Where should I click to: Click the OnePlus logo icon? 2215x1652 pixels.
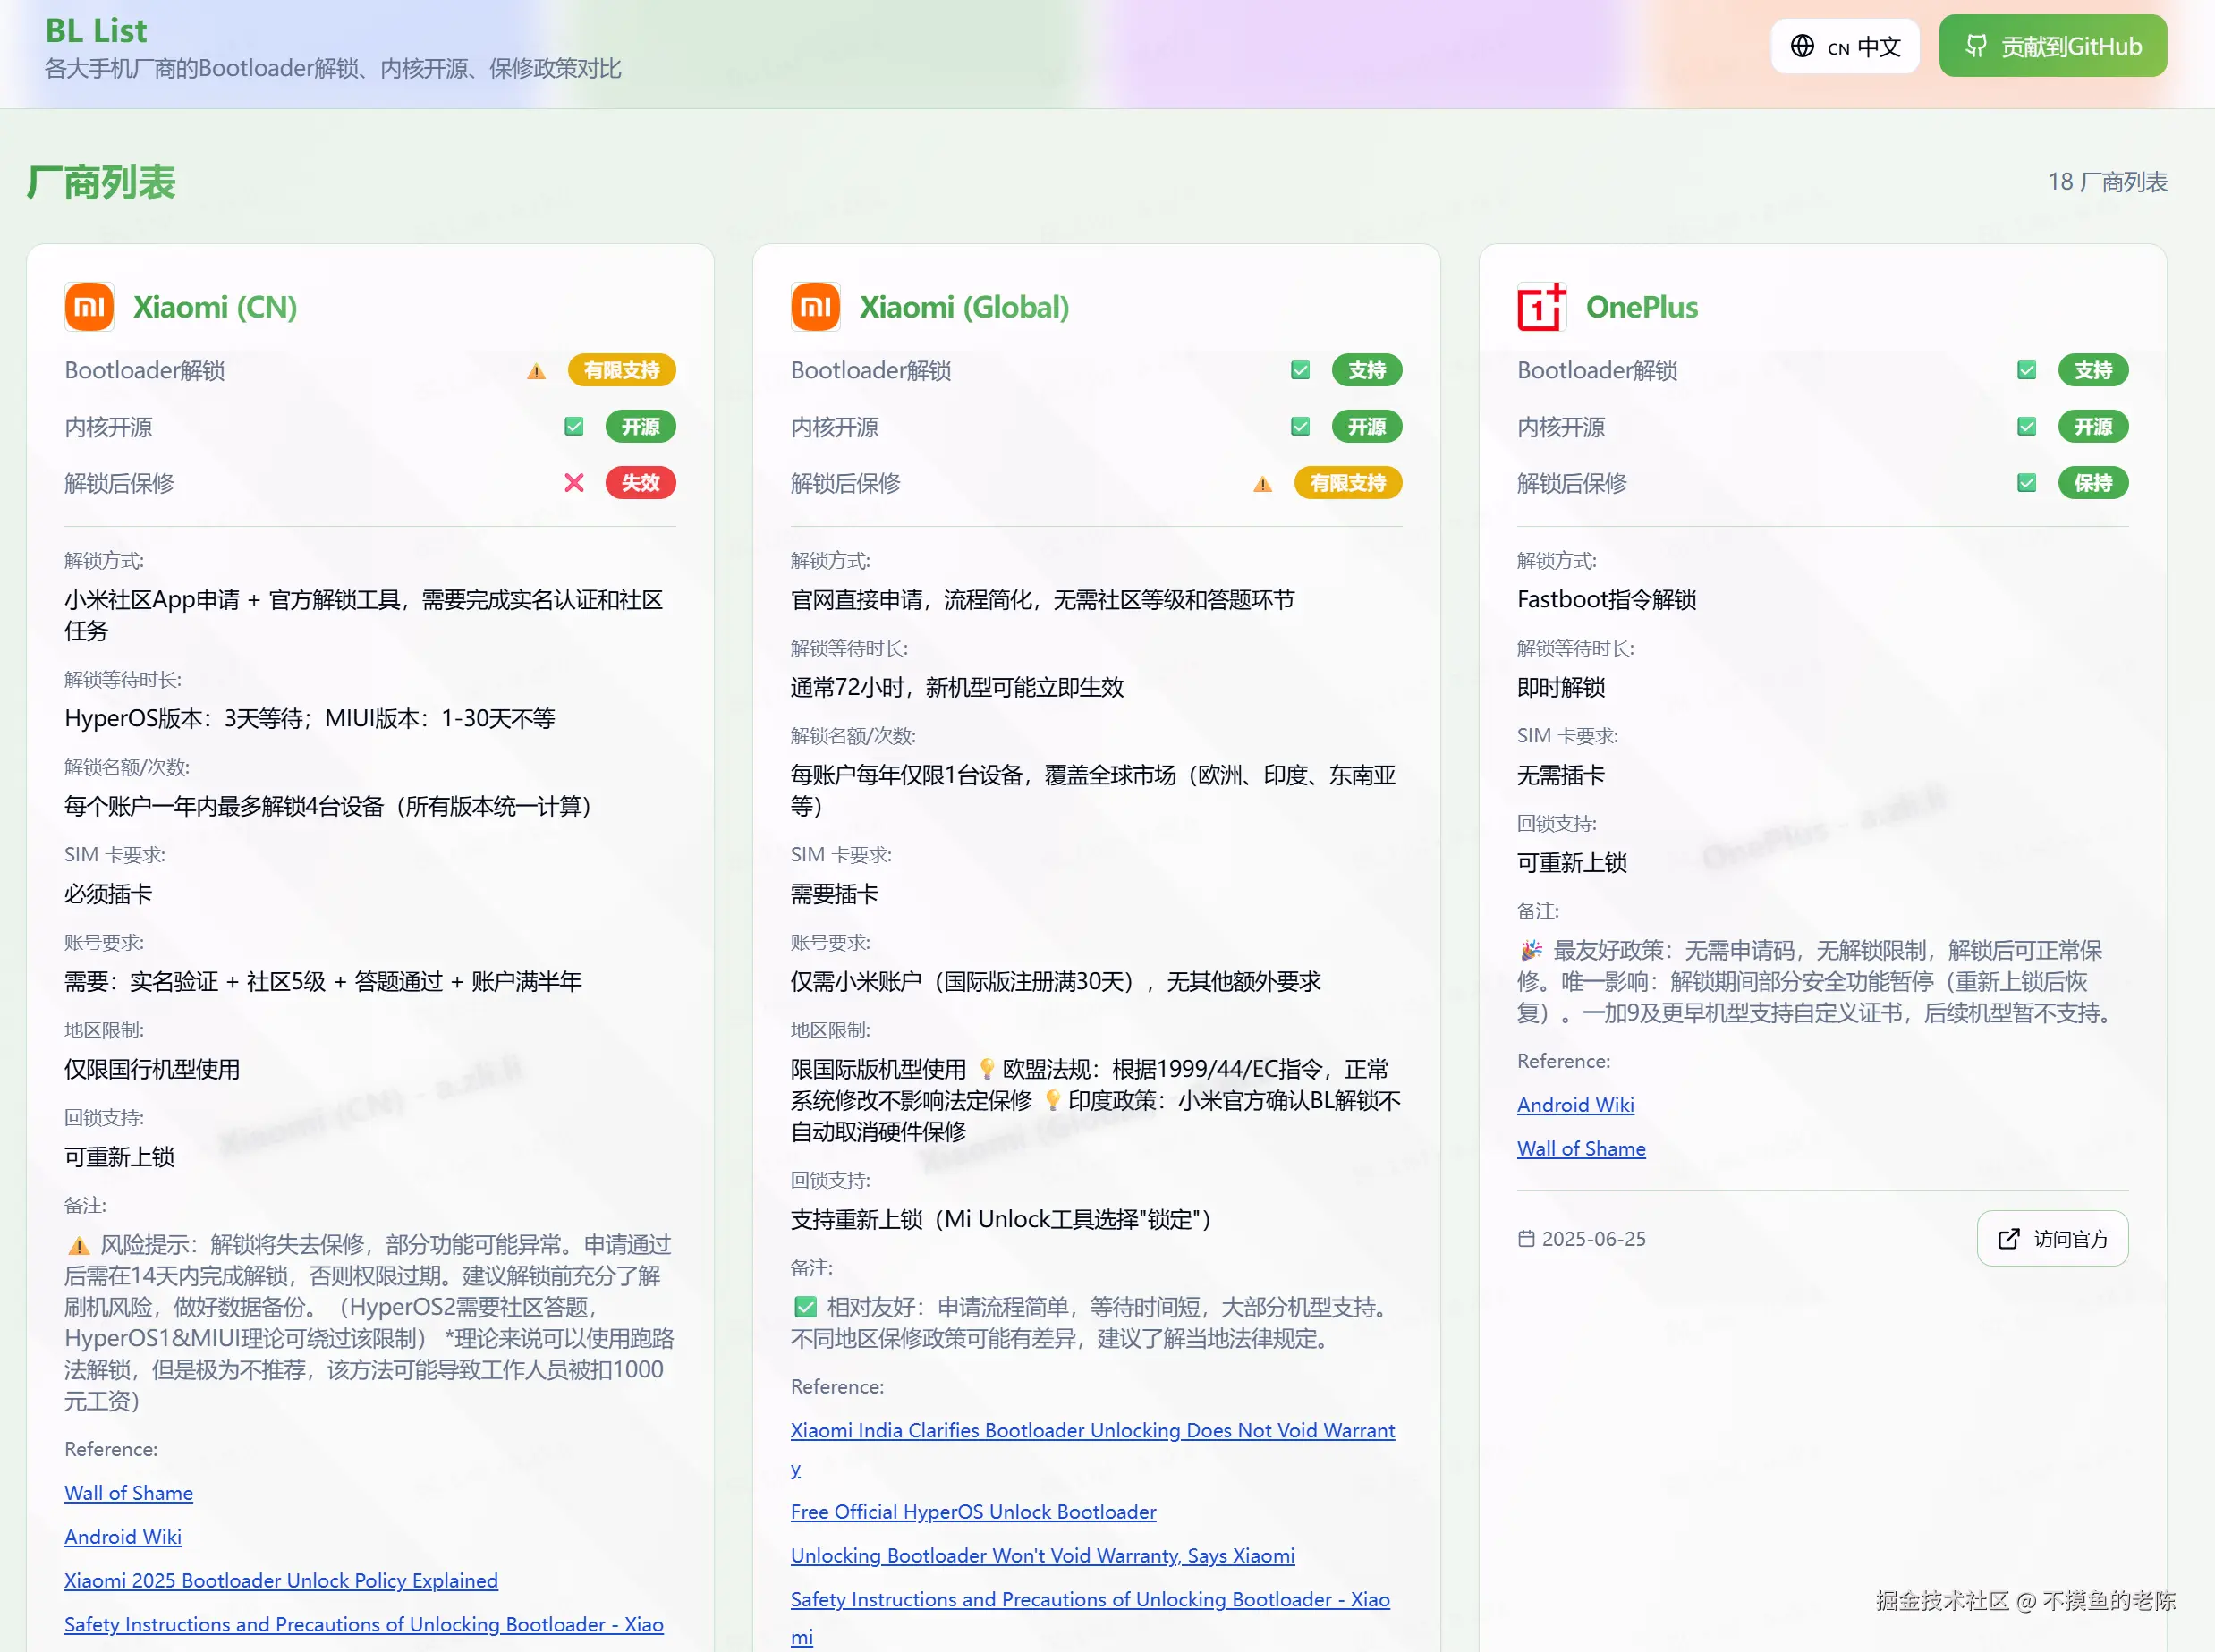(x=1541, y=307)
